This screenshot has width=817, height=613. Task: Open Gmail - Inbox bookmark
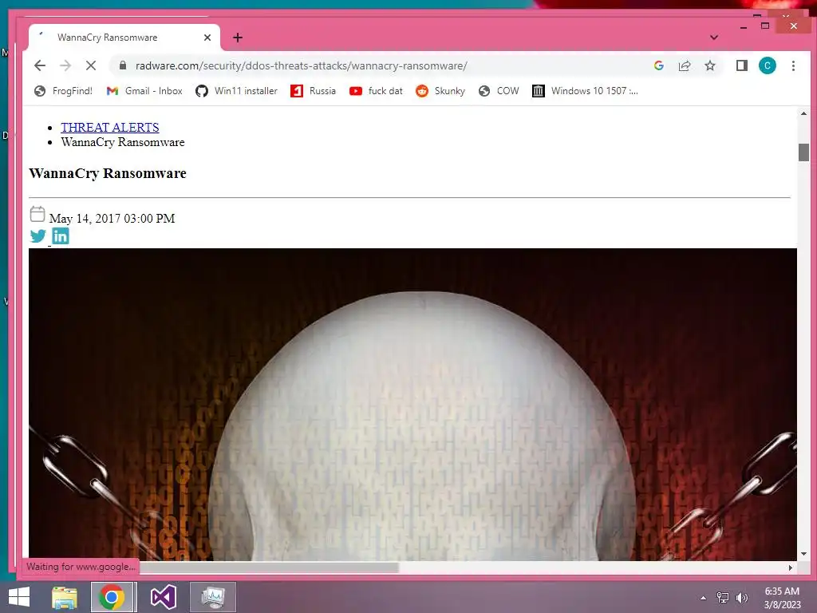point(144,91)
